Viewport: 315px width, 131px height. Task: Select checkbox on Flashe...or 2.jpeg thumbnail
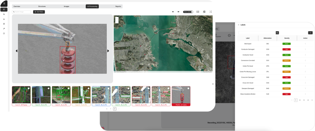click(188, 88)
